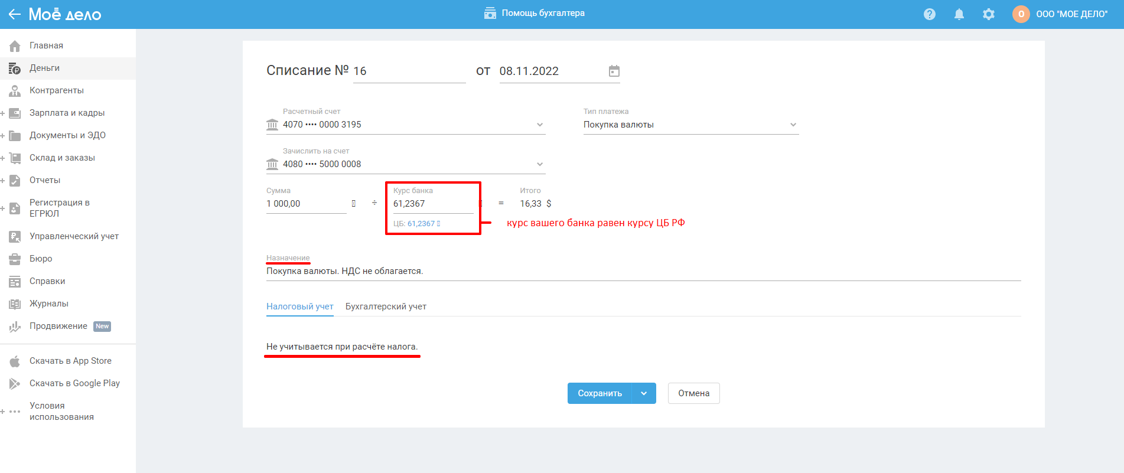Click the text Не учитывается при расчёте налога.
The height and width of the screenshot is (473, 1124).
pyautogui.click(x=342, y=347)
